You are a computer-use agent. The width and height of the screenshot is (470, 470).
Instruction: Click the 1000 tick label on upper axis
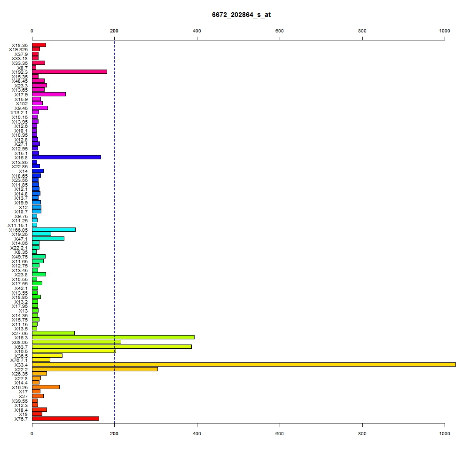point(445,31)
